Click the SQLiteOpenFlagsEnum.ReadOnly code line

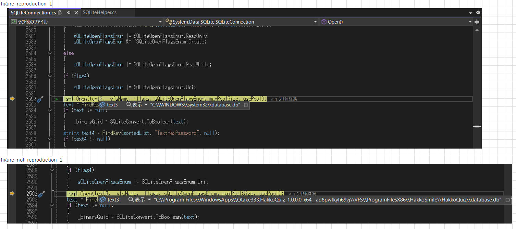(141, 36)
